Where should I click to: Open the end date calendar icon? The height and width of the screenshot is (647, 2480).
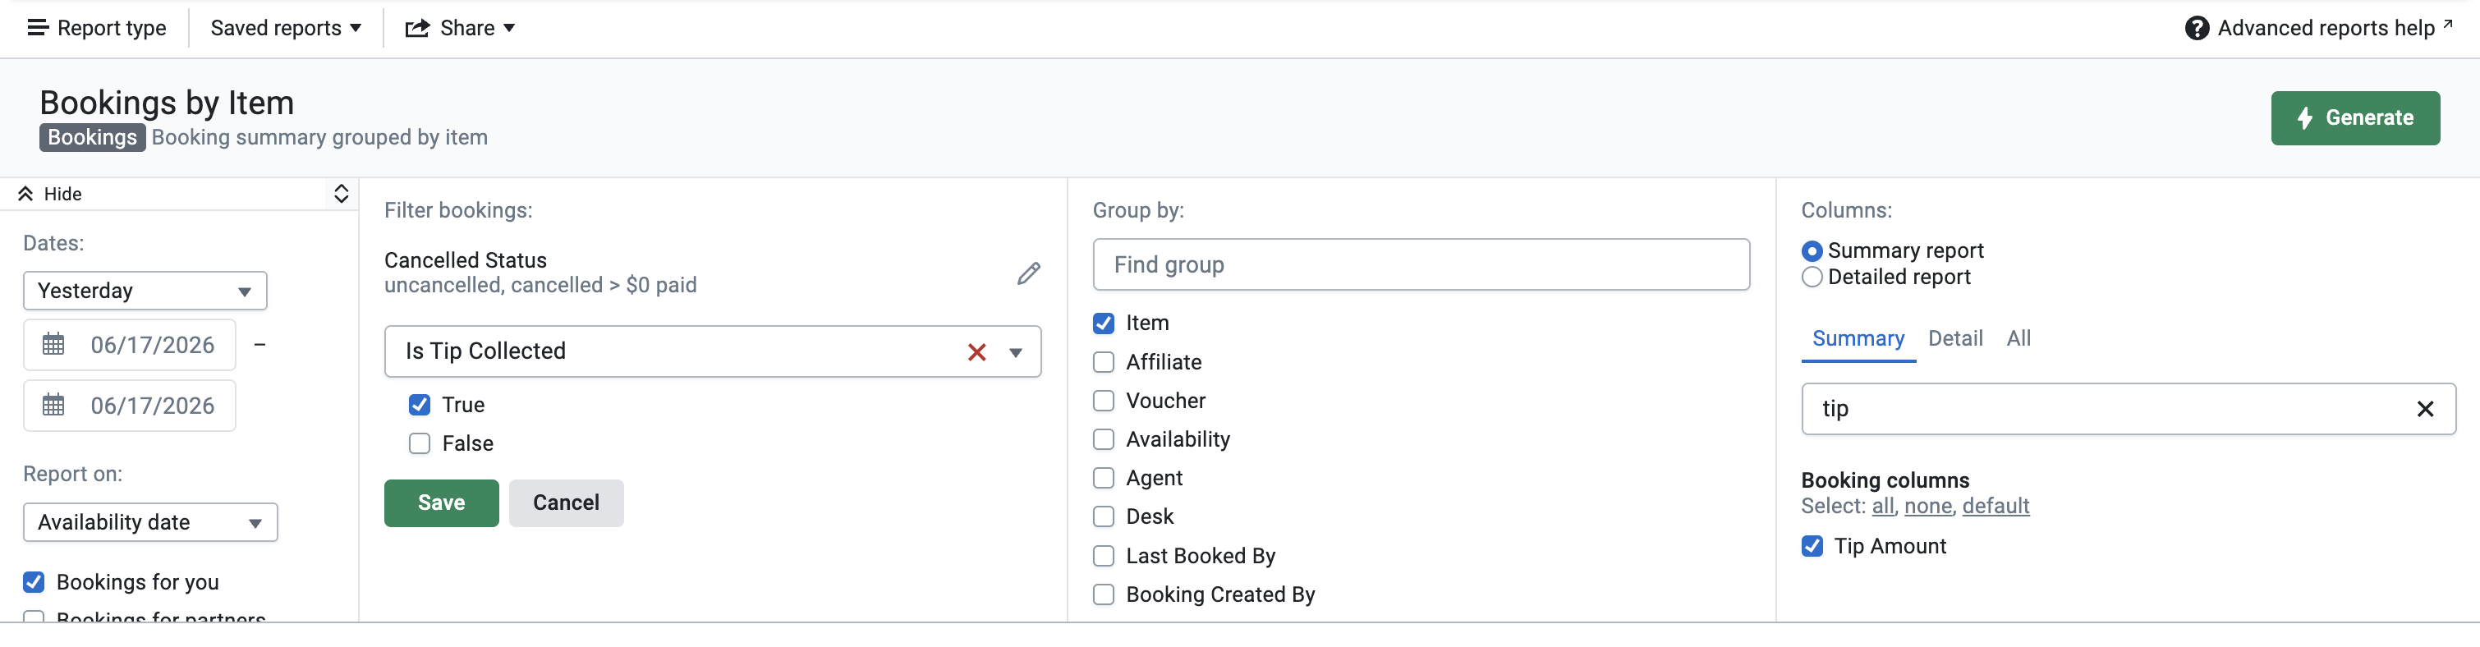click(54, 406)
